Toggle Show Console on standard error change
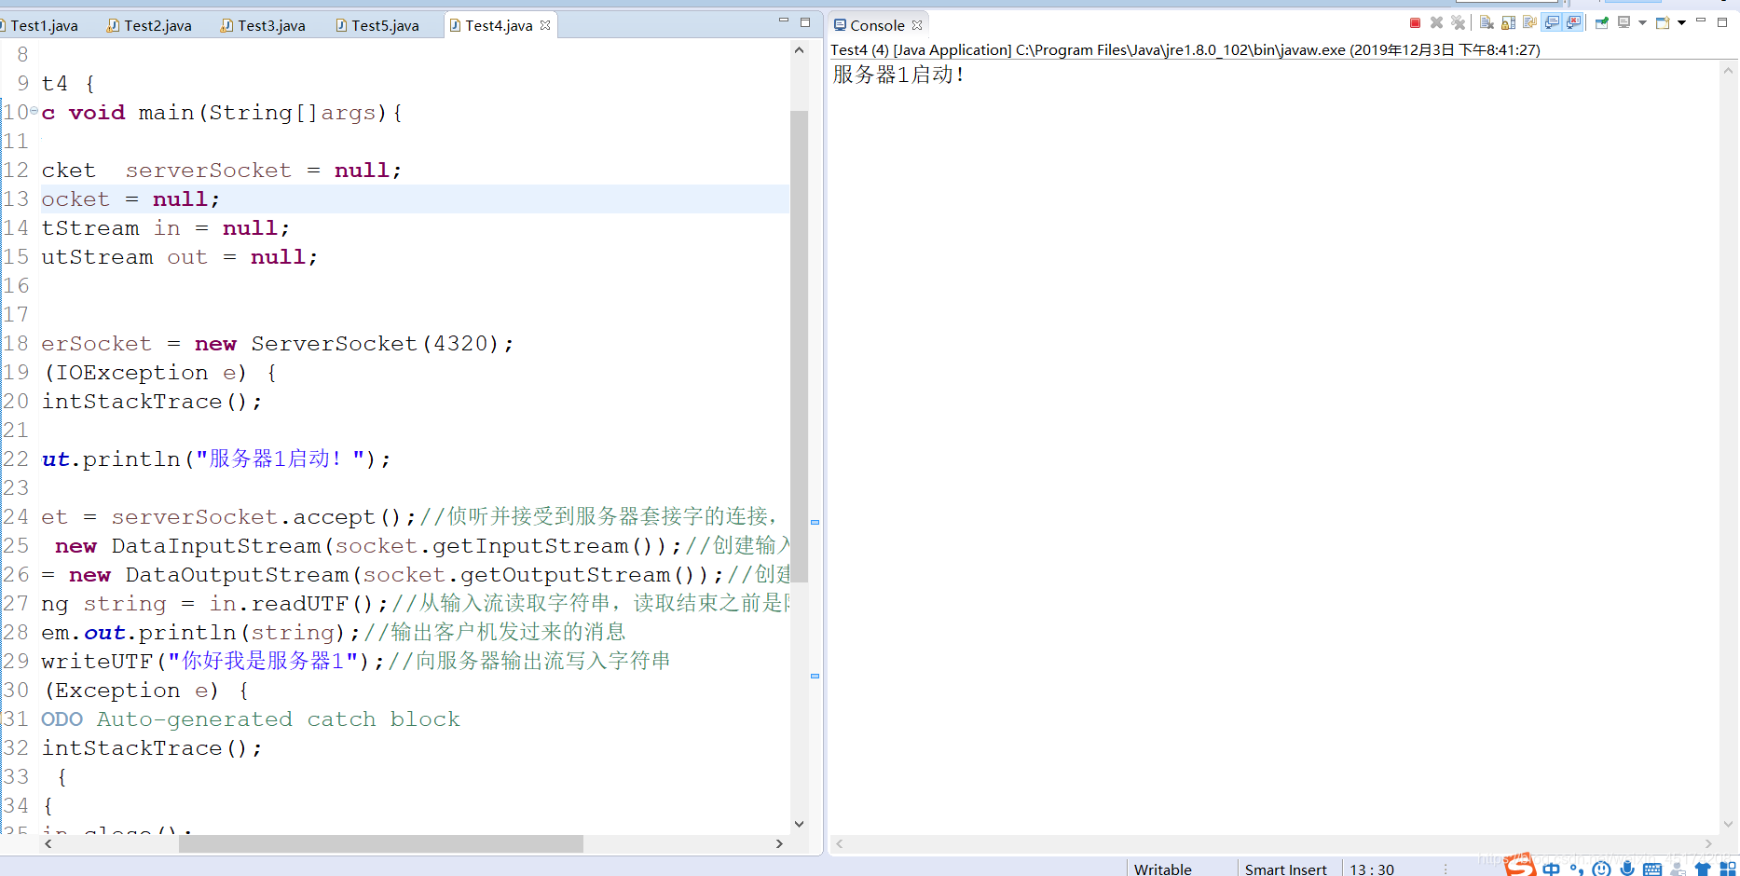Image resolution: width=1740 pixels, height=876 pixels. pos(1574,23)
